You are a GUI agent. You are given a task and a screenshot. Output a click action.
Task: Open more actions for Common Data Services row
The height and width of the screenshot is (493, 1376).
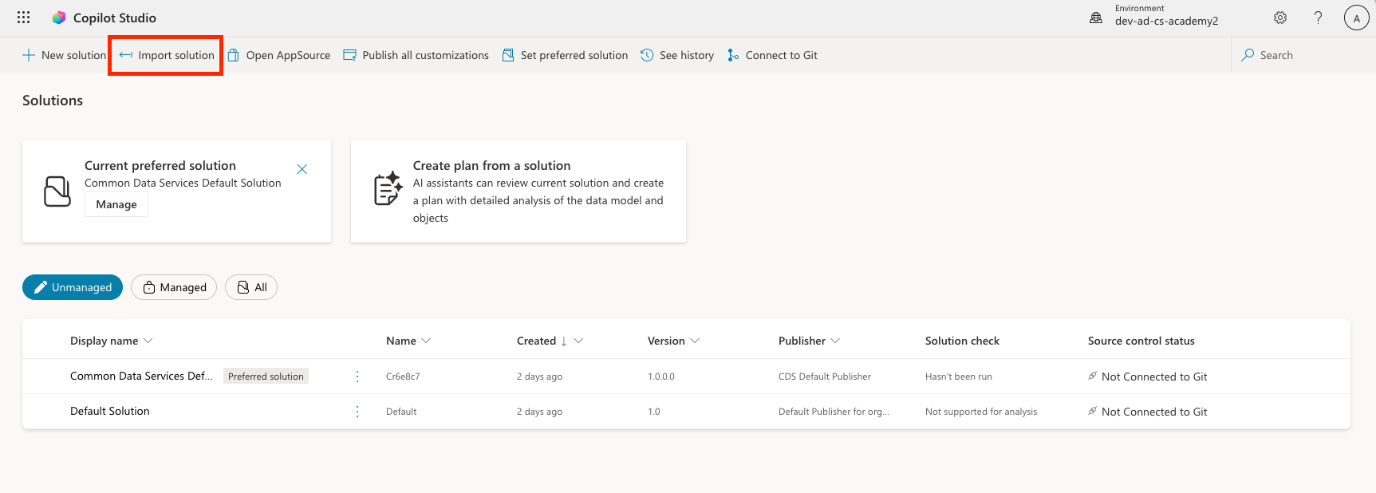click(357, 377)
